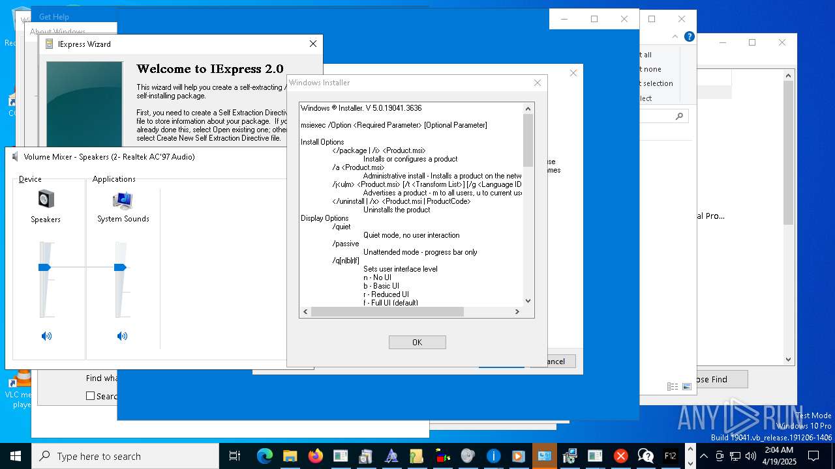The height and width of the screenshot is (469, 835).
Task: Open File Explorer Help icon
Action: point(689,36)
